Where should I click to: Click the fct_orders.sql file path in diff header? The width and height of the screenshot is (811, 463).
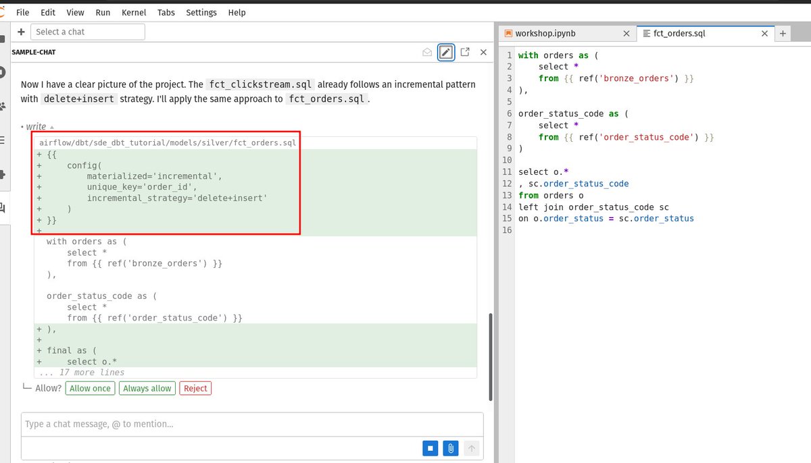[x=168, y=142]
